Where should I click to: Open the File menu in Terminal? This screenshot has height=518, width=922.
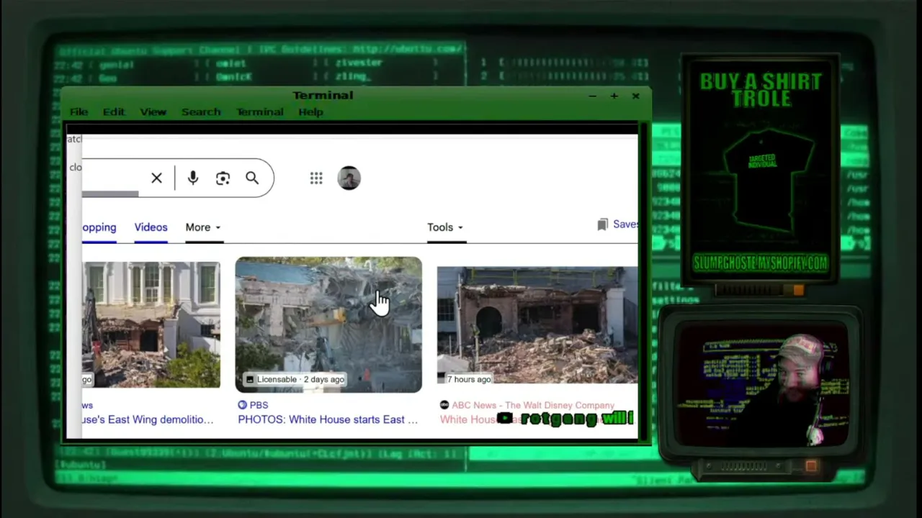tap(79, 112)
